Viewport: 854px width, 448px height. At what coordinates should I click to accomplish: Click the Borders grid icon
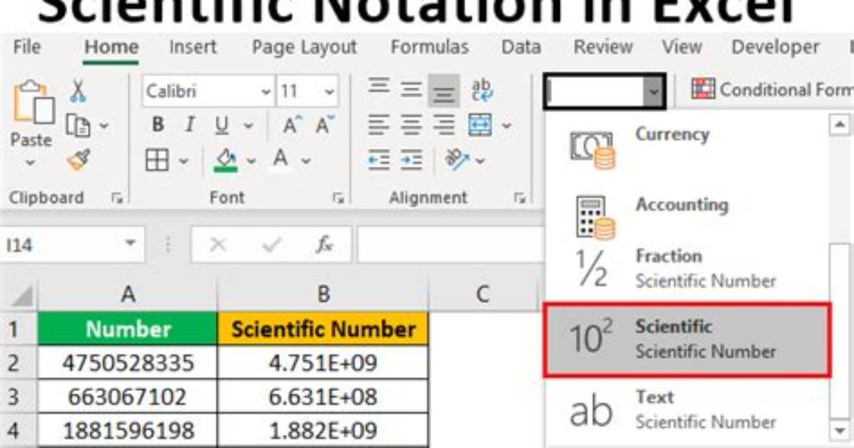(x=157, y=161)
